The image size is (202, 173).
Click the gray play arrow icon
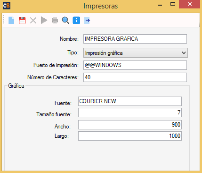tap(44, 20)
